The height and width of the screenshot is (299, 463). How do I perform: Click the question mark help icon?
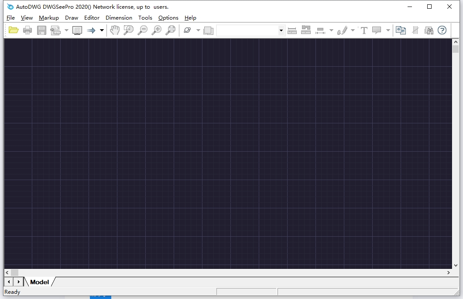tap(442, 30)
